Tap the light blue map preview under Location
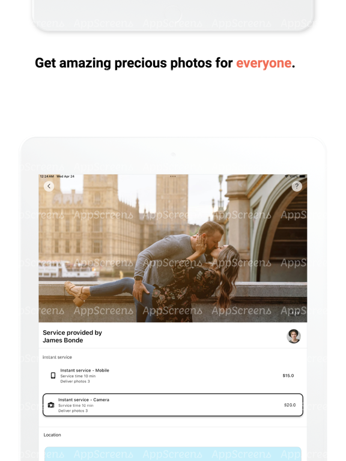This screenshot has width=346, height=461. (173, 454)
